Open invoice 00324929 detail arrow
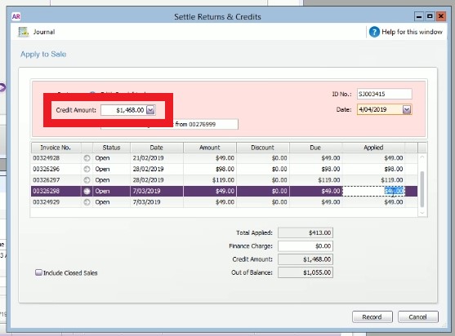 [87, 202]
